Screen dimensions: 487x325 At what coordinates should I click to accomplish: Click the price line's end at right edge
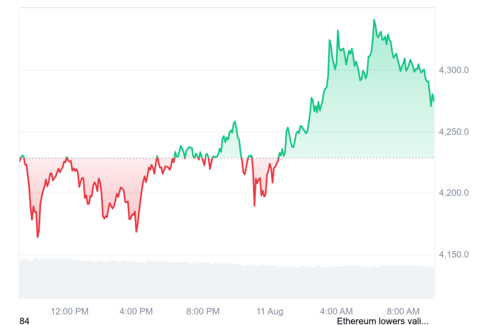click(x=434, y=100)
